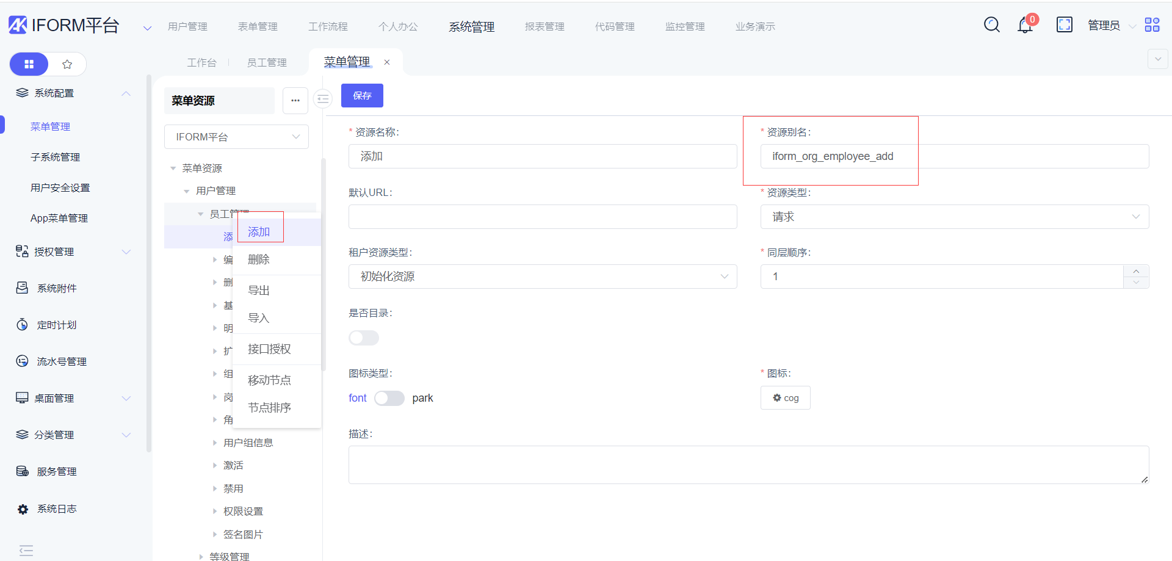Expand the 租户资源类型 dropdown
This screenshot has height=561, width=1172.
pos(542,277)
